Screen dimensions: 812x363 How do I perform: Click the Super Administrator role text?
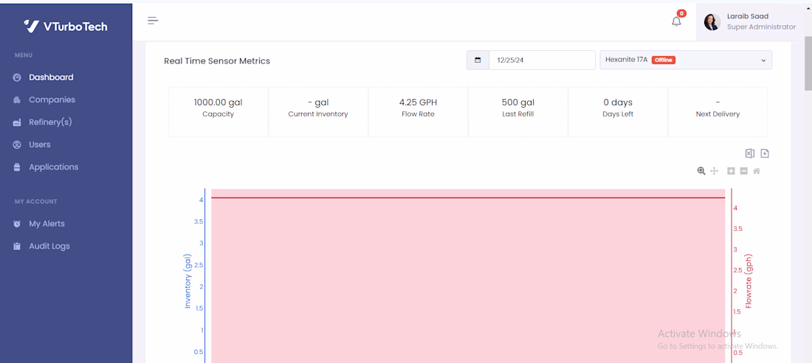point(761,27)
